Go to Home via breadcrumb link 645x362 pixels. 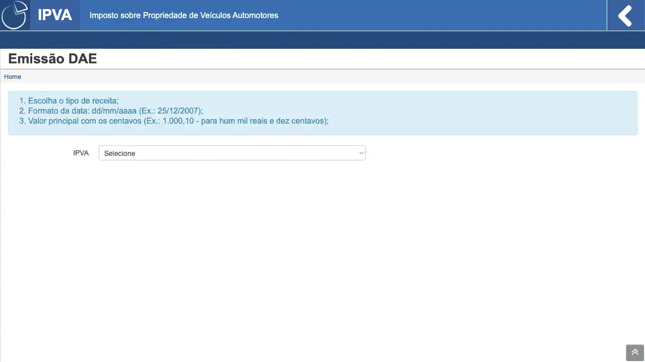(13, 77)
